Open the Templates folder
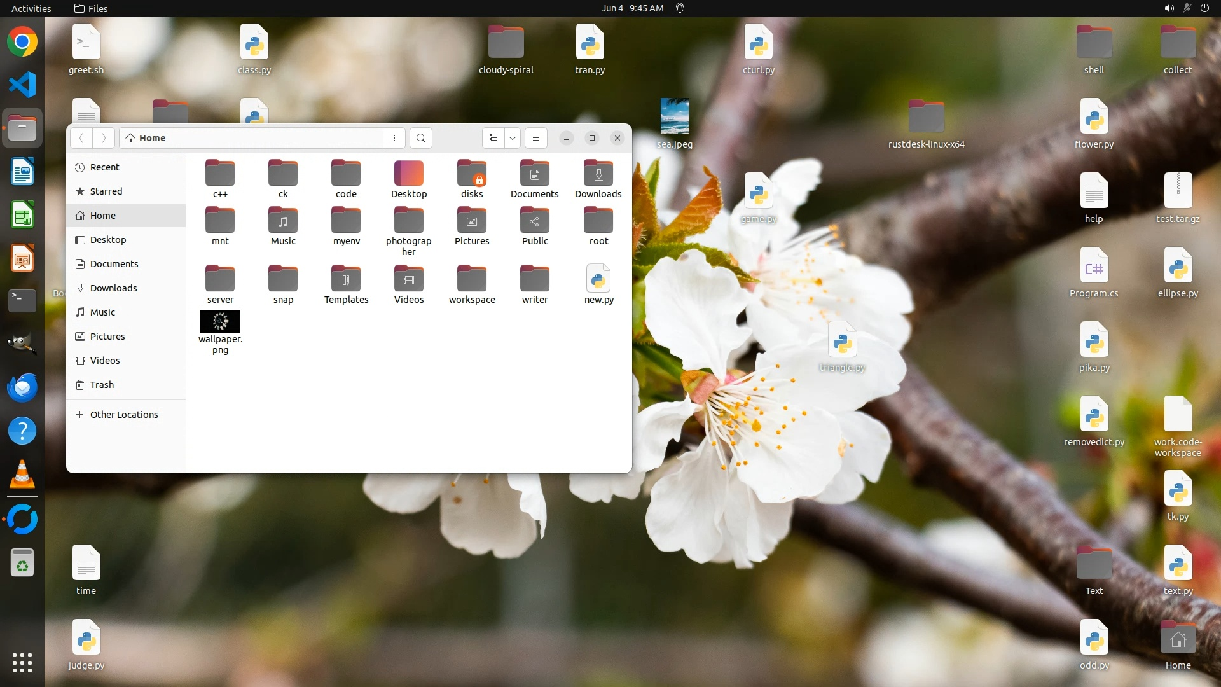This screenshot has width=1221, height=687. coord(346,280)
